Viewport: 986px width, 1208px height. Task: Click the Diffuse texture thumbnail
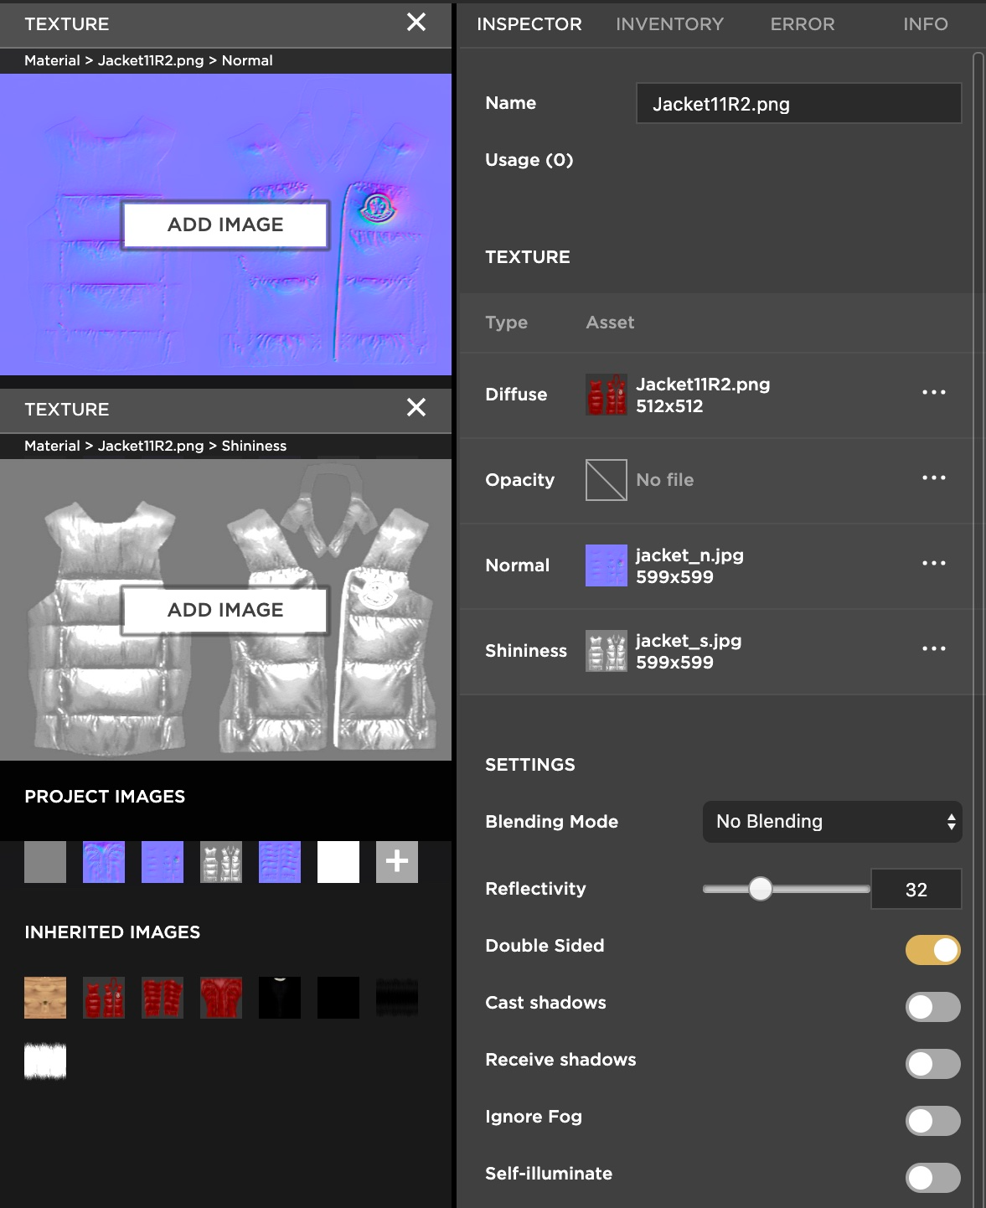pyautogui.click(x=607, y=395)
